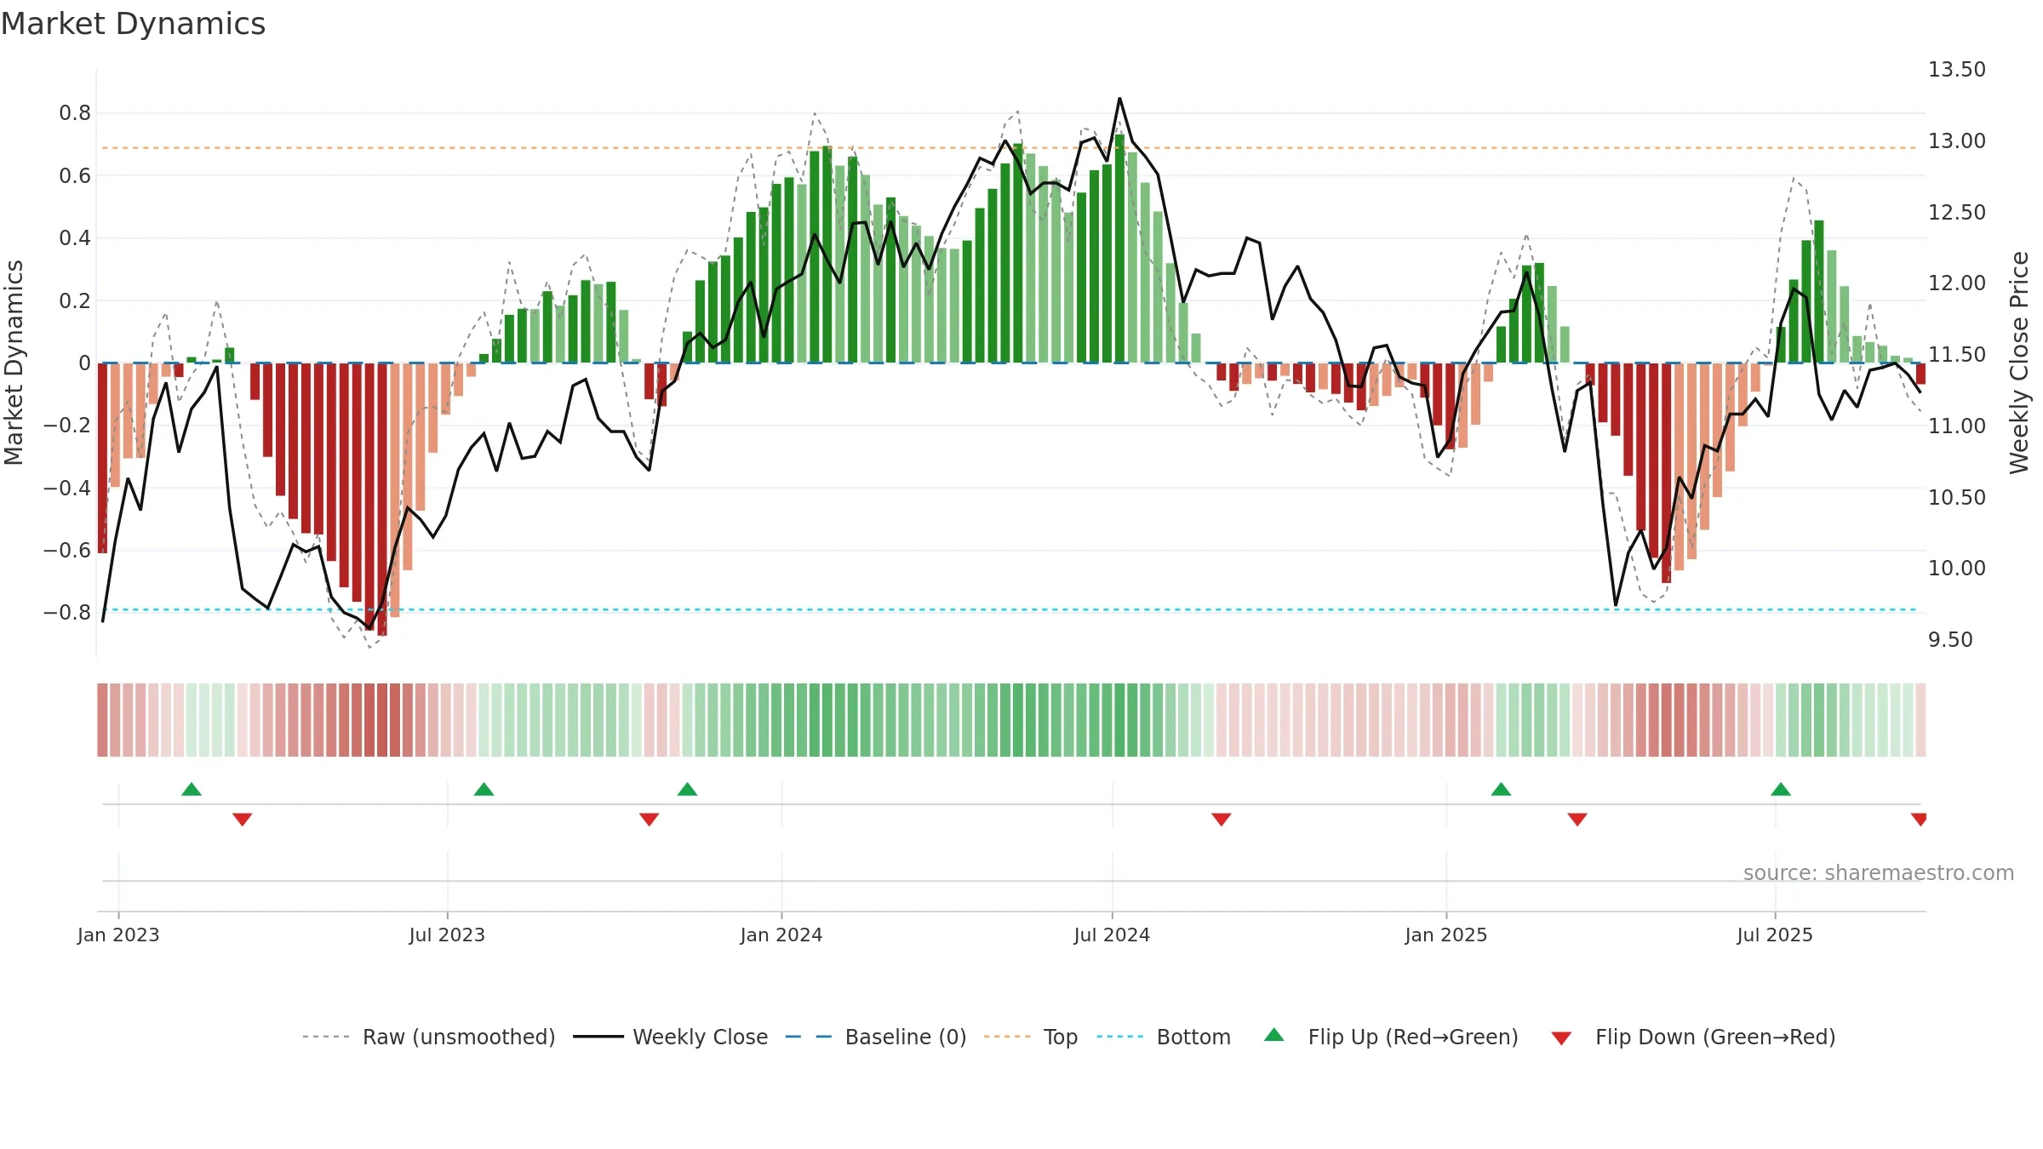
Task: Hide the Bottom threshold legend entry
Action: (1164, 1037)
